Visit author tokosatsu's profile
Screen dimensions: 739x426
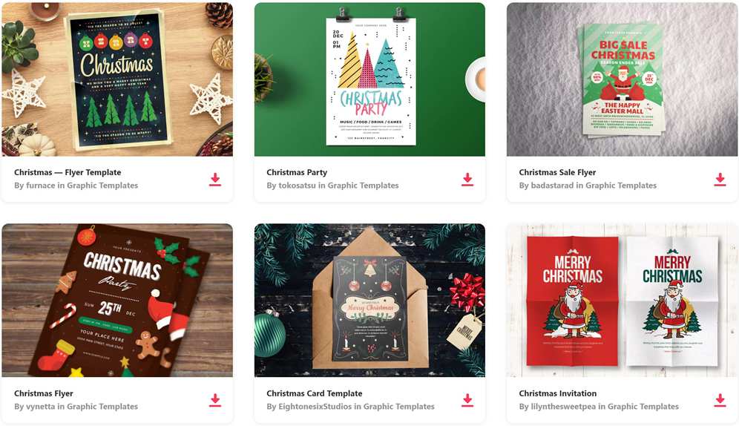tap(298, 186)
